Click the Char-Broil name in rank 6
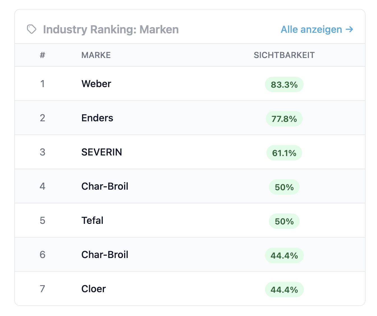This screenshot has height=316, width=377. 105,255
